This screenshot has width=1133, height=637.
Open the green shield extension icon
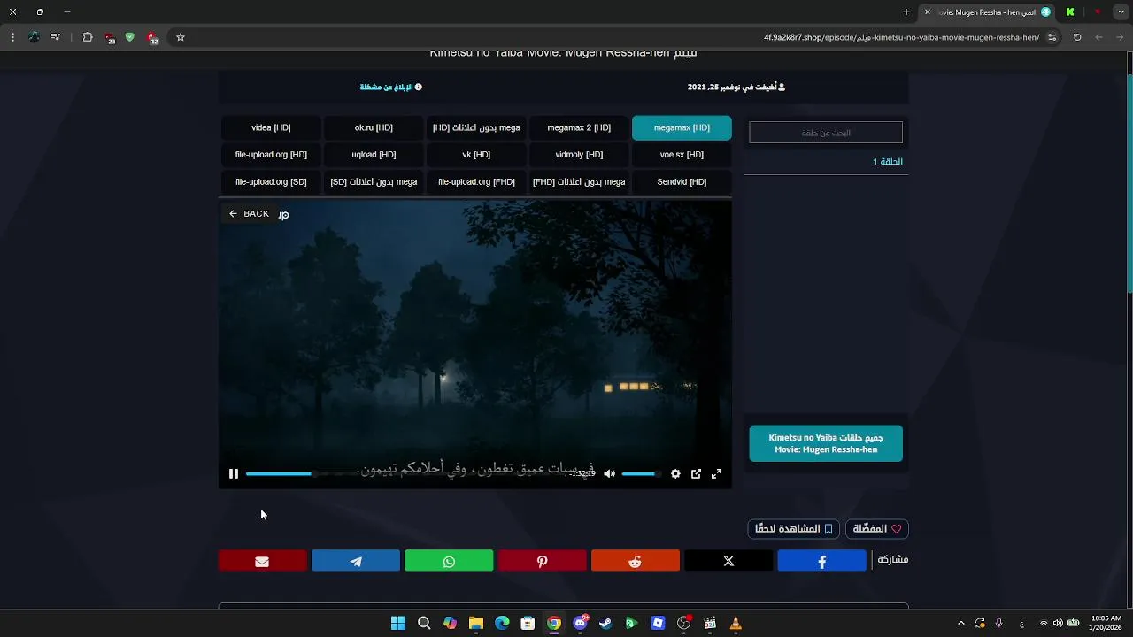pos(130,37)
